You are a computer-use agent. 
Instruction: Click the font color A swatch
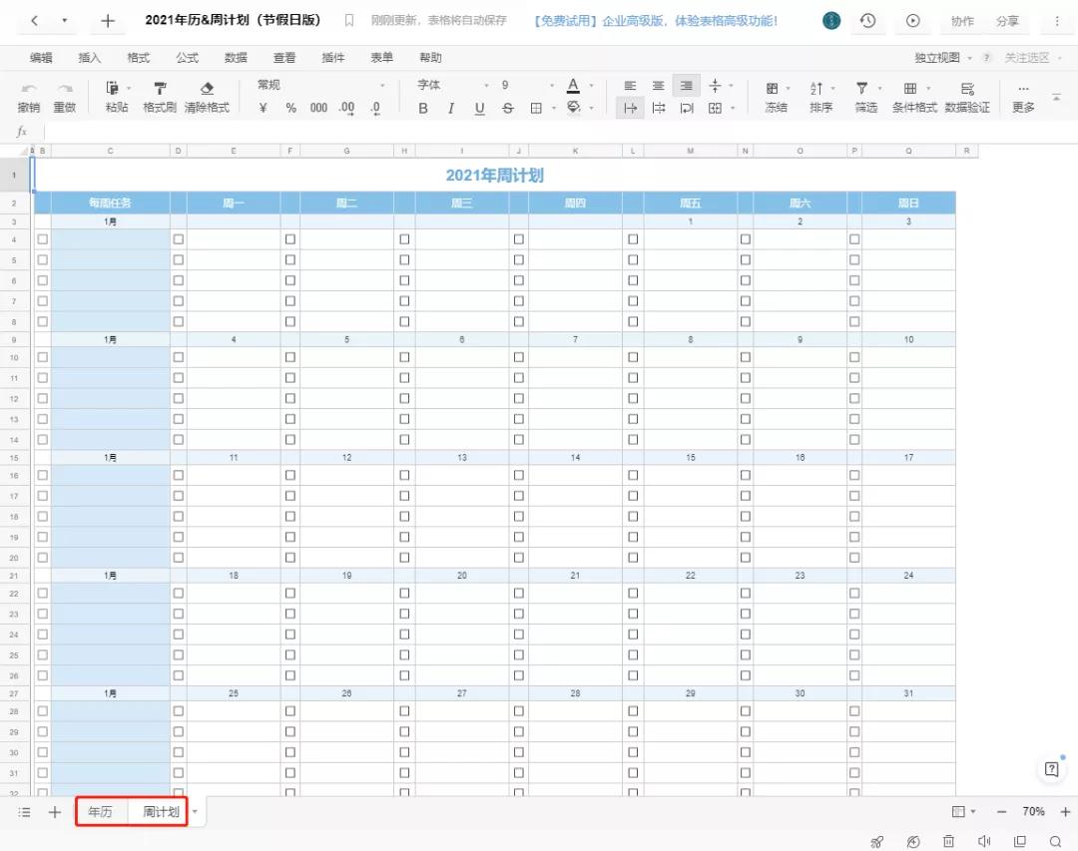point(573,86)
